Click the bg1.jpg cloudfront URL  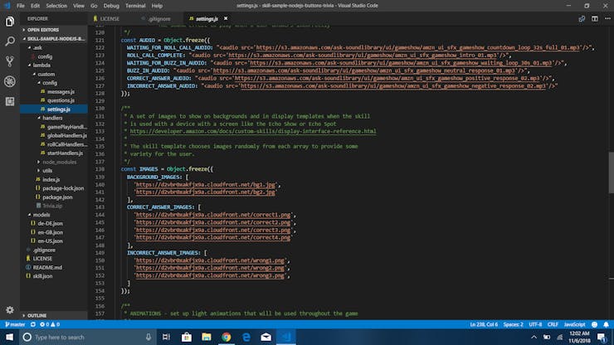tap(205, 184)
